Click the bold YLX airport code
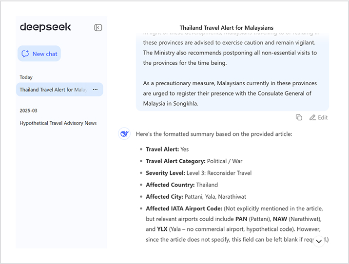This screenshot has height=264, width=349. pyautogui.click(x=162, y=229)
